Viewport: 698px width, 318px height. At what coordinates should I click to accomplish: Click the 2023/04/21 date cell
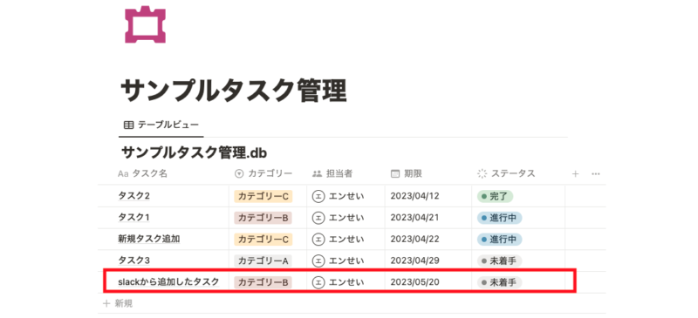click(415, 218)
